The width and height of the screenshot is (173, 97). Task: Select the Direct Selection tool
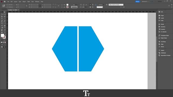tap(5, 12)
